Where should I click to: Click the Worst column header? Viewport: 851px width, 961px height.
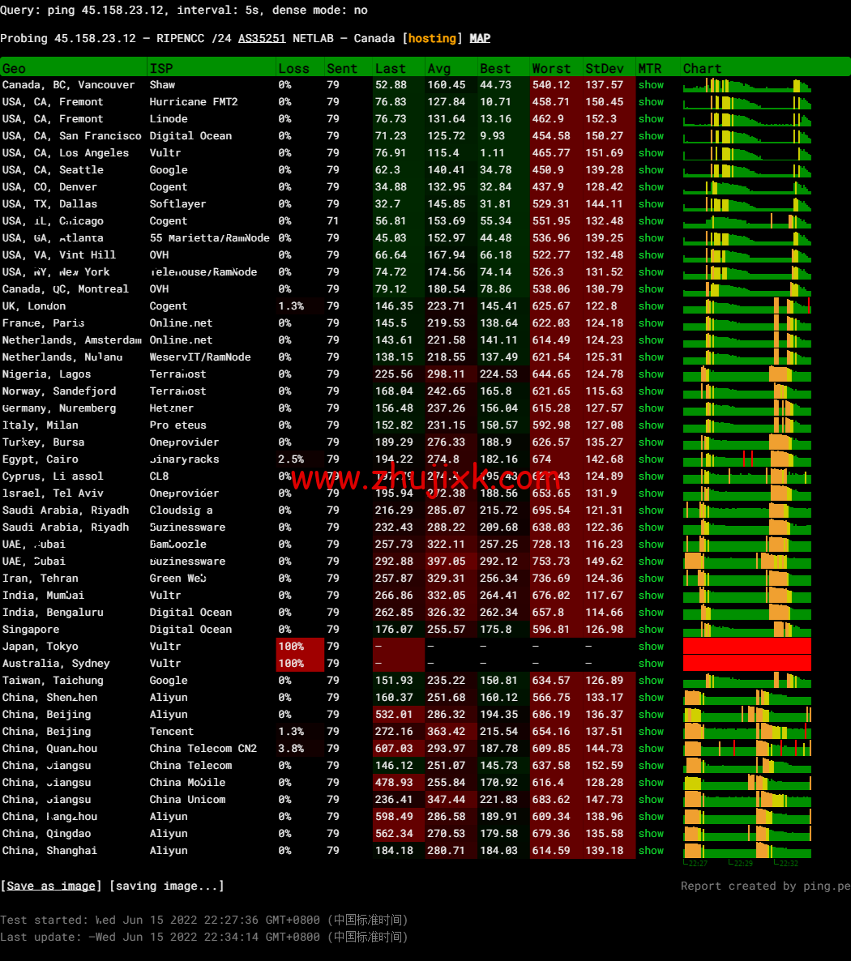click(x=551, y=68)
